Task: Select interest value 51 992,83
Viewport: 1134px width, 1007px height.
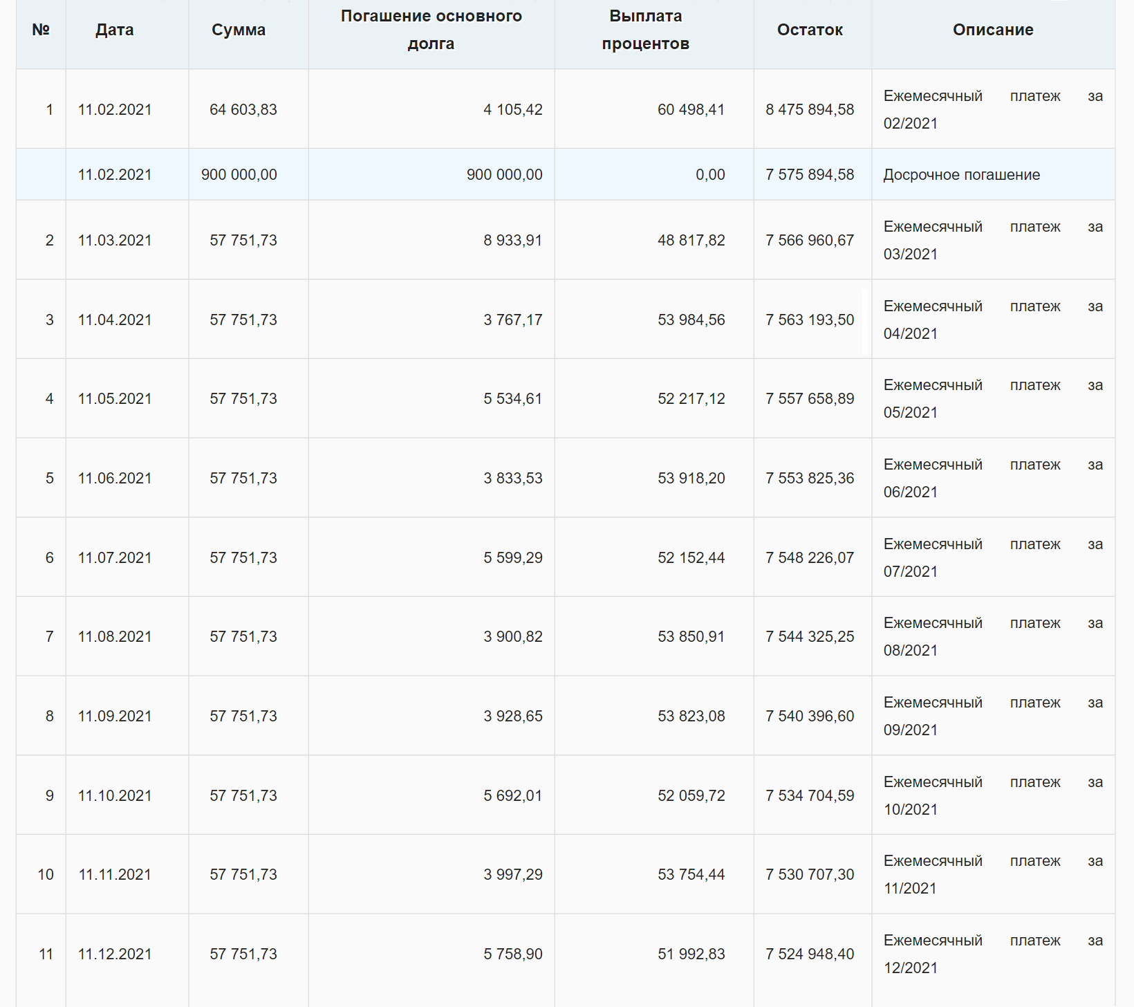Action: (691, 954)
